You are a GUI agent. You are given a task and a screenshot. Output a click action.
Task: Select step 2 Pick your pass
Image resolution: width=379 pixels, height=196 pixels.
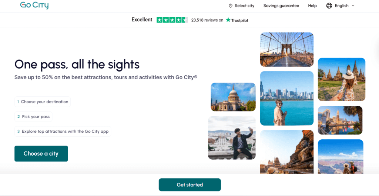(33, 117)
